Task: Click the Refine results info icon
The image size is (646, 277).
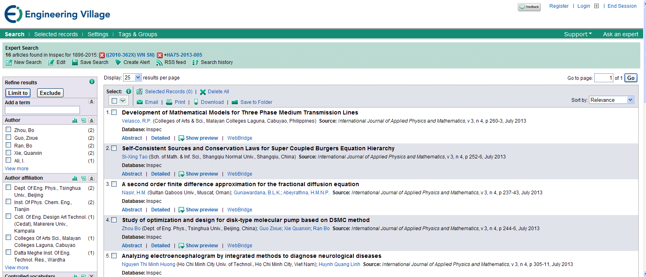Action: coord(92,81)
